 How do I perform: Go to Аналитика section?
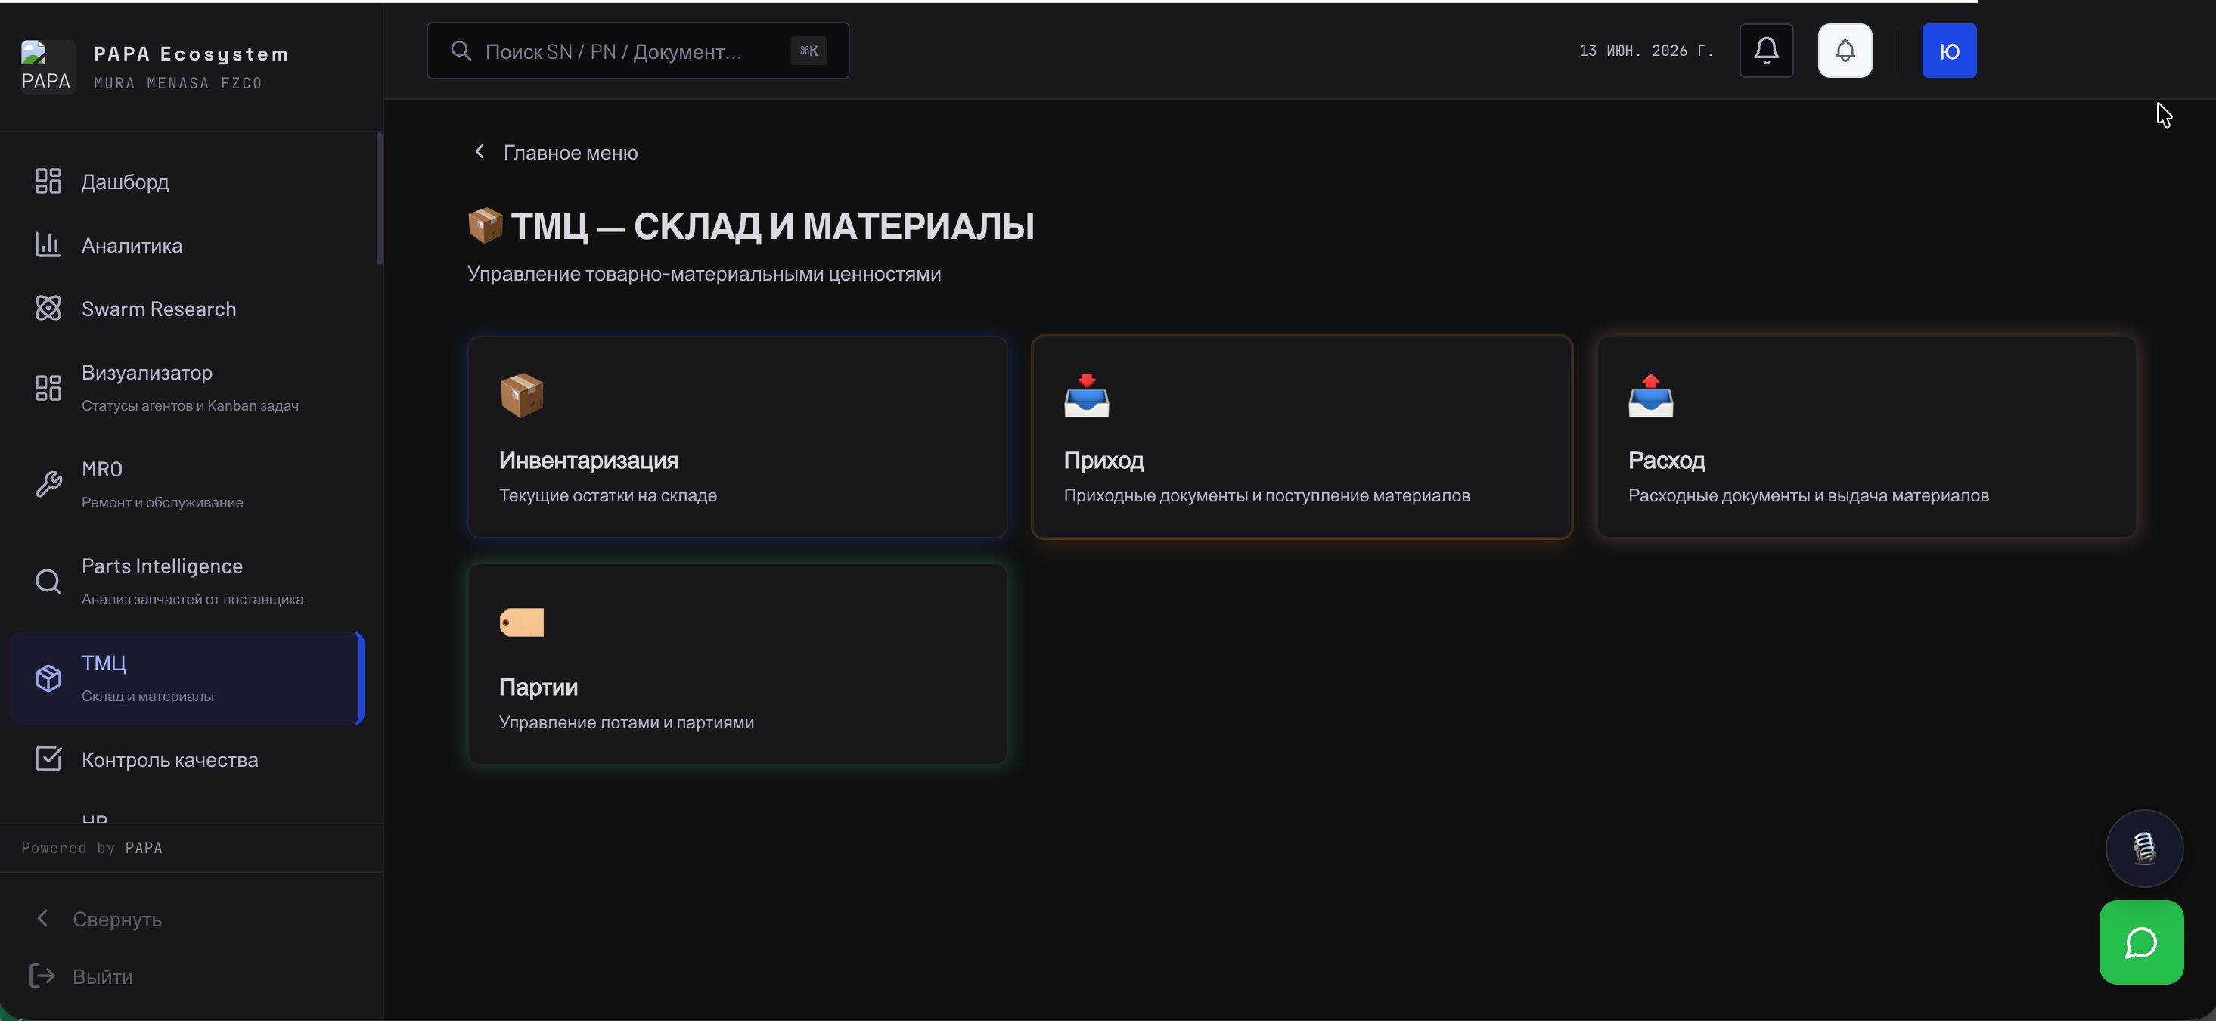pos(186,245)
